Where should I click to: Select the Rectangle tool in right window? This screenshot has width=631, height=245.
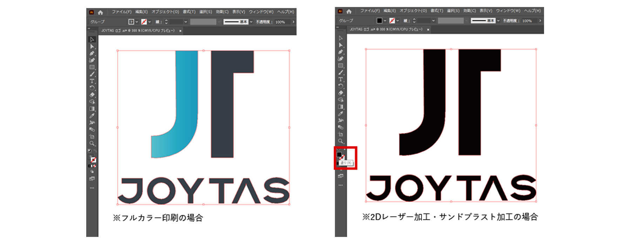coord(340,65)
